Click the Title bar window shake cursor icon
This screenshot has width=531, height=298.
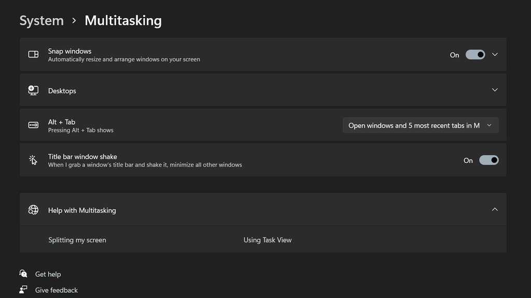tap(33, 160)
